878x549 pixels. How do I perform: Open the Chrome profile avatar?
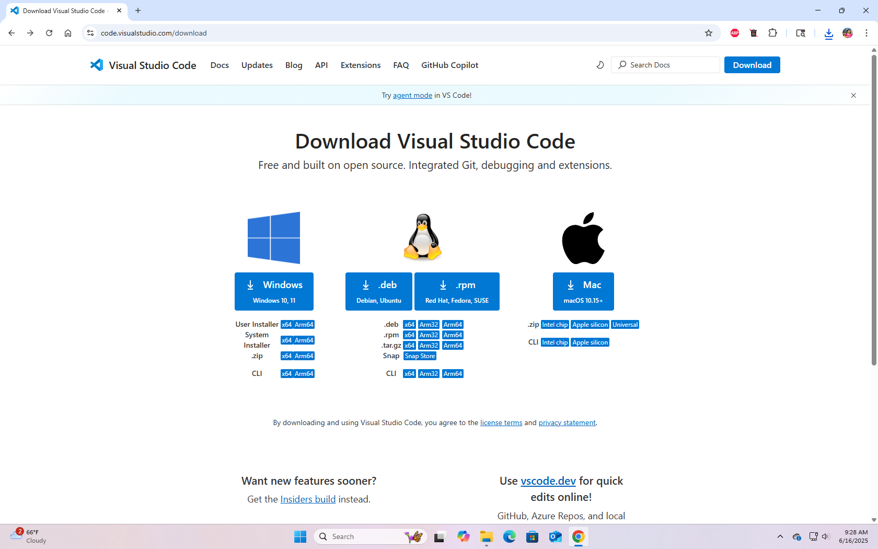pos(848,33)
